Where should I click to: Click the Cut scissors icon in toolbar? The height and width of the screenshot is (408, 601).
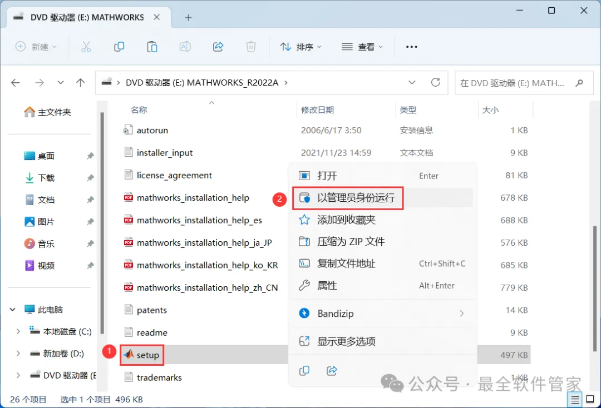tap(86, 47)
